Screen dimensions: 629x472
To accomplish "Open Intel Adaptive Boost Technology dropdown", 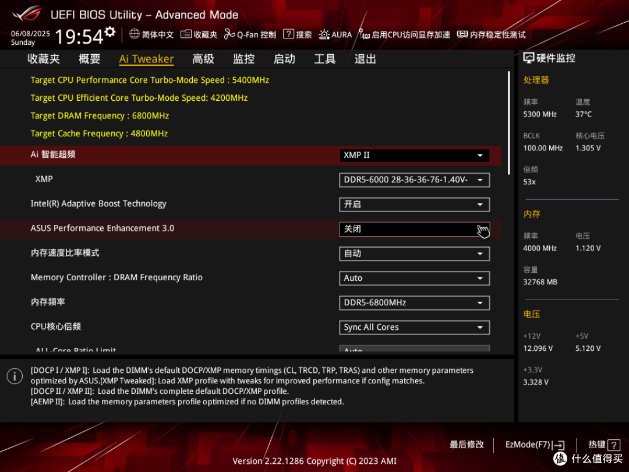I will coord(415,205).
